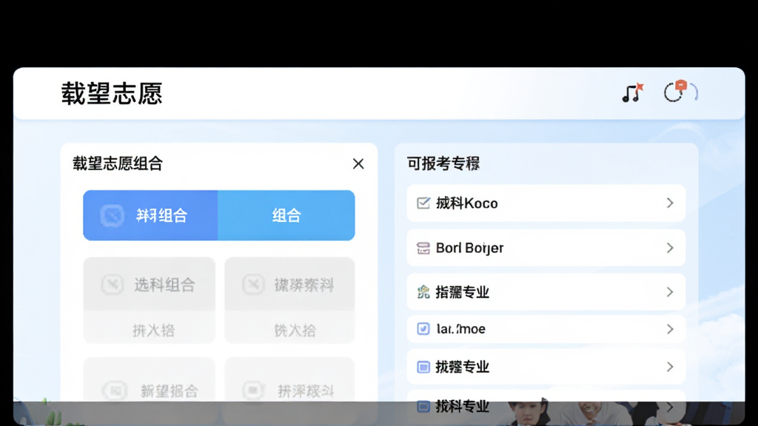Open the partly covered 拨科专业 row
This screenshot has height=426, width=758.
click(x=546, y=407)
